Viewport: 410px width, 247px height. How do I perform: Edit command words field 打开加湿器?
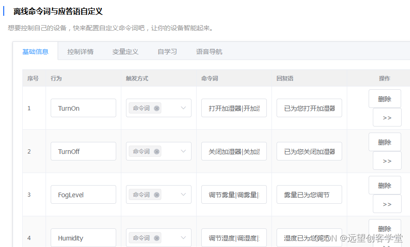point(234,108)
